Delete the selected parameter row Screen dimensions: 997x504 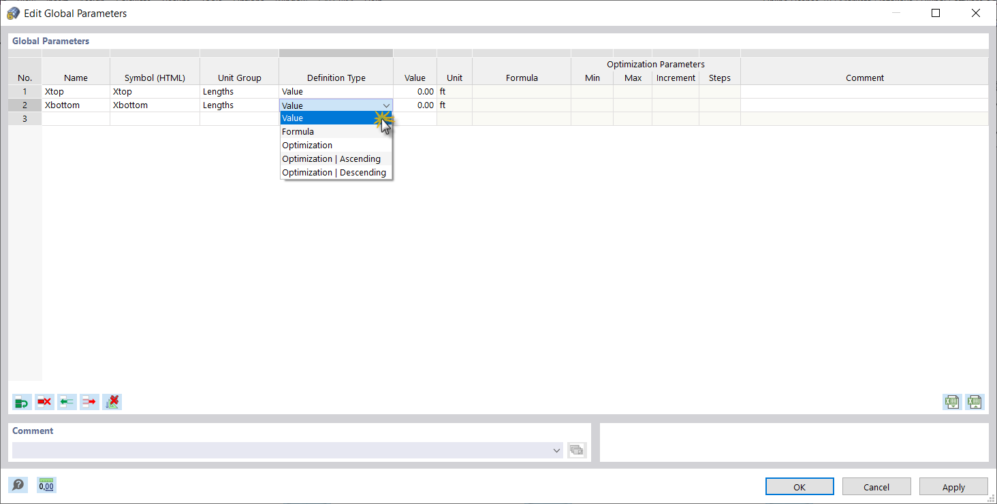[44, 402]
